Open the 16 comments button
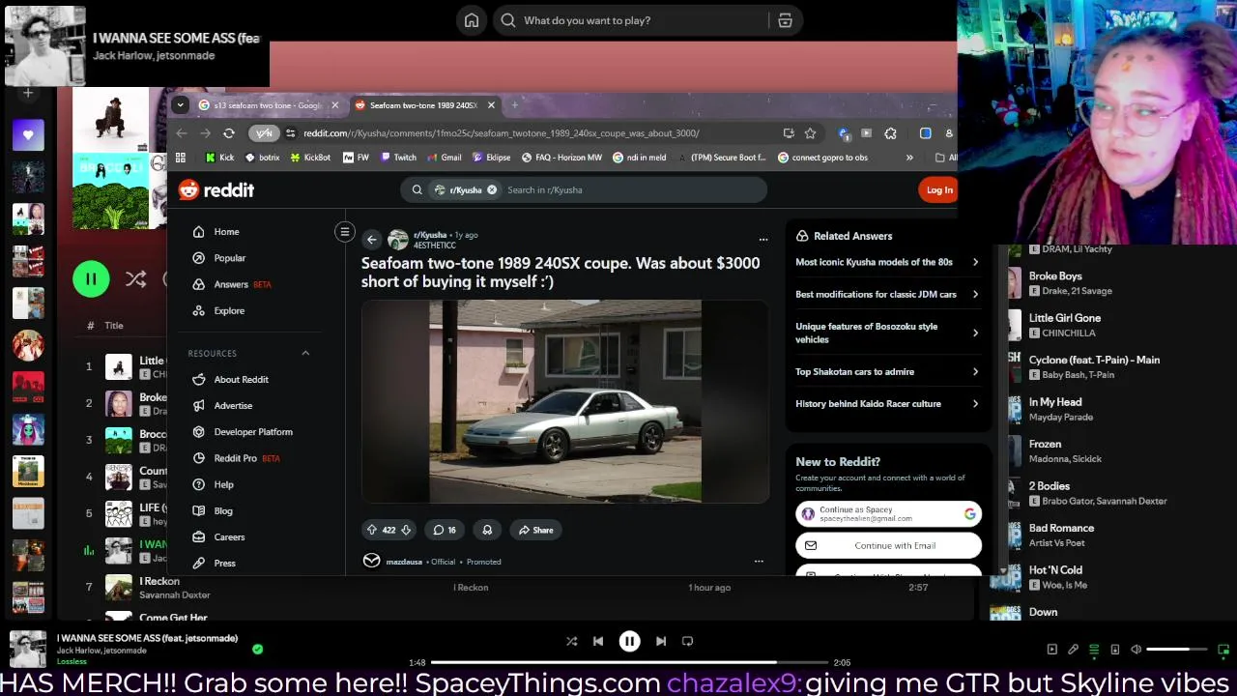This screenshot has width=1237, height=696. point(445,530)
